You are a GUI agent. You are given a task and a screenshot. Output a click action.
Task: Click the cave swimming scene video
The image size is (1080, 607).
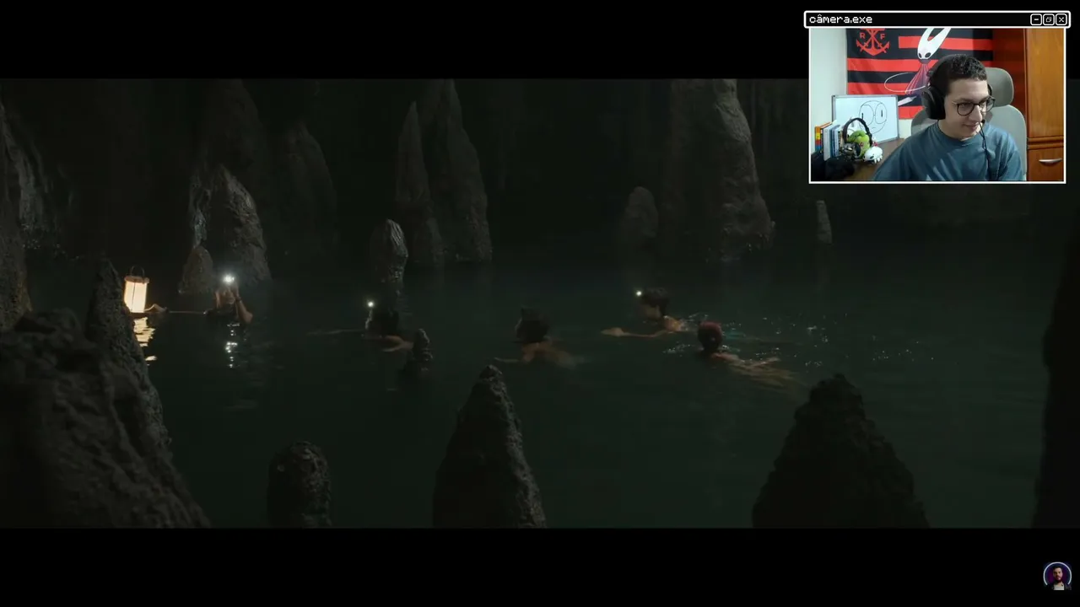(540, 303)
